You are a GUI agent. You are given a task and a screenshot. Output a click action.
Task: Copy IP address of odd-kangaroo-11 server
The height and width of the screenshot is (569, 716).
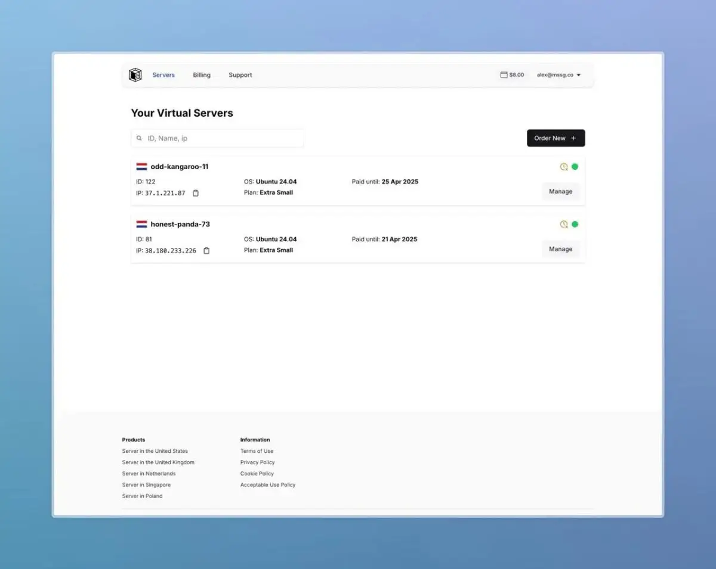[196, 193]
